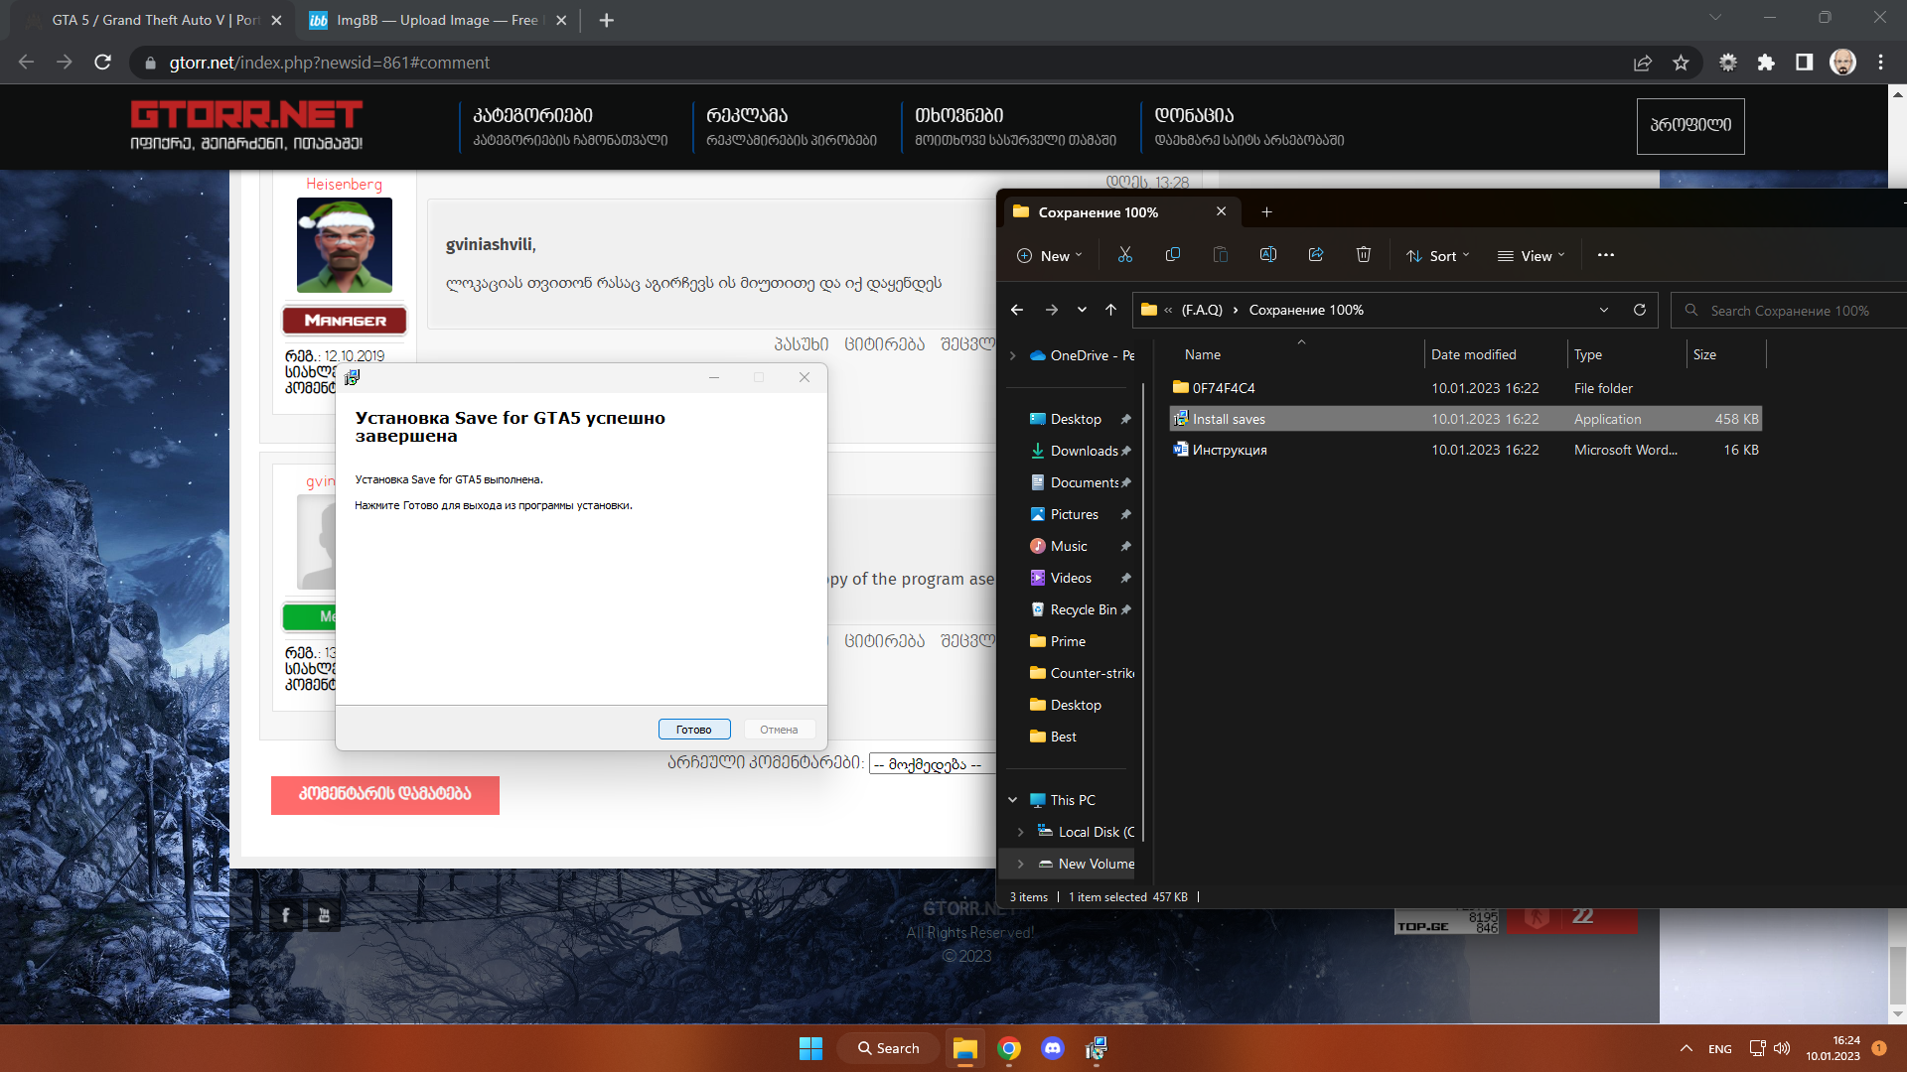Collapse the This PC tree node
1907x1072 pixels.
click(x=1012, y=800)
